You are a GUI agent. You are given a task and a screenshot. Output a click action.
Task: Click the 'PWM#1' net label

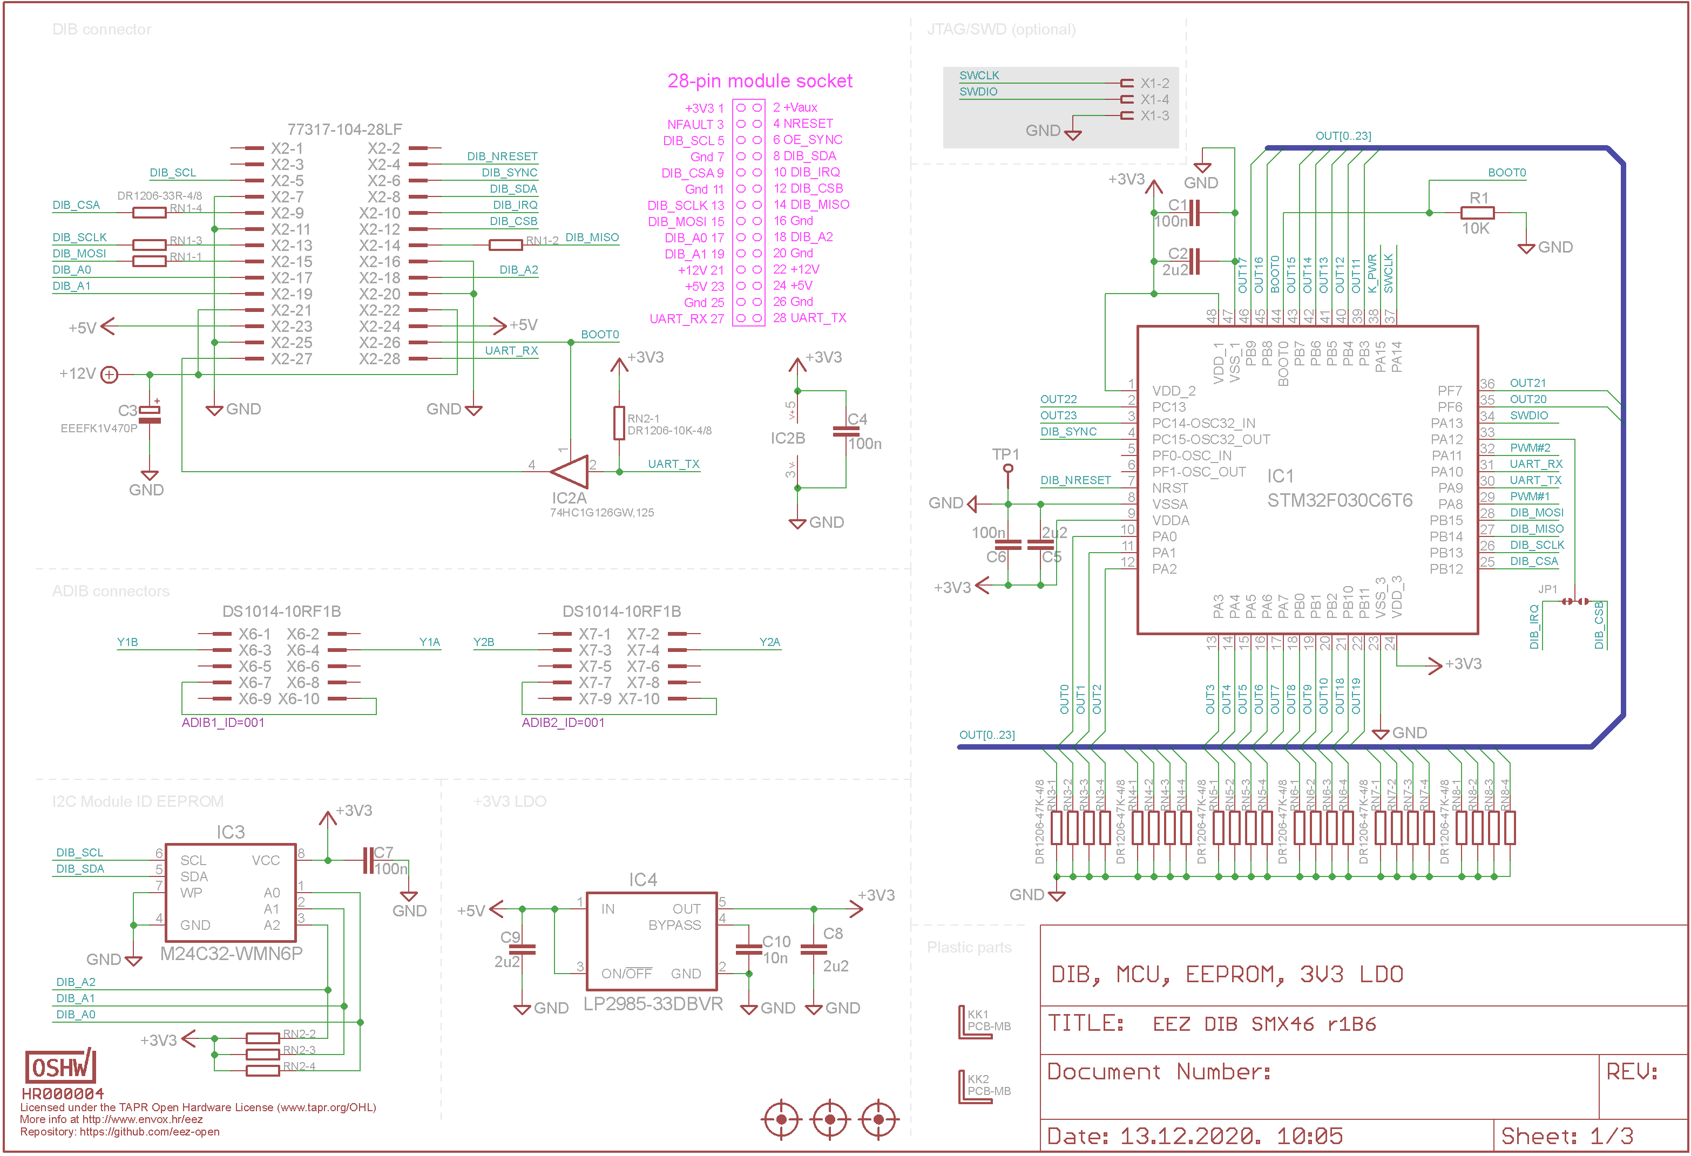[1530, 497]
